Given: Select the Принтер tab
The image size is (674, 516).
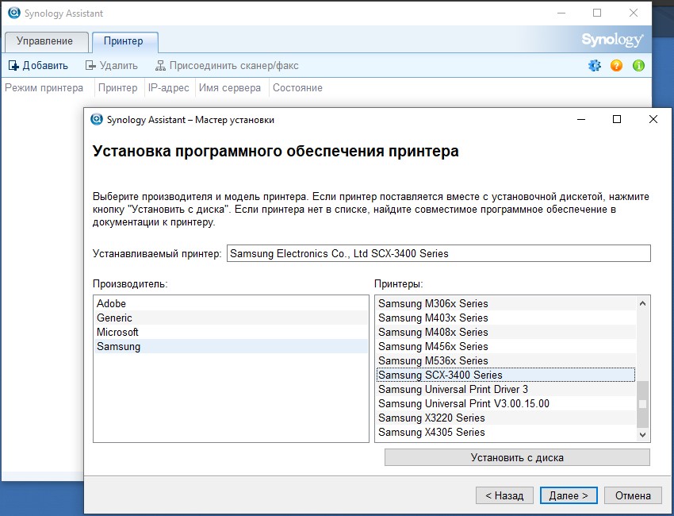Looking at the screenshot, I should pyautogui.click(x=124, y=41).
